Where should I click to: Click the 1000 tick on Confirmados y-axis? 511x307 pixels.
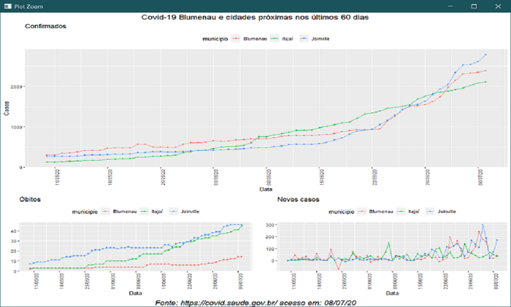tap(16, 127)
